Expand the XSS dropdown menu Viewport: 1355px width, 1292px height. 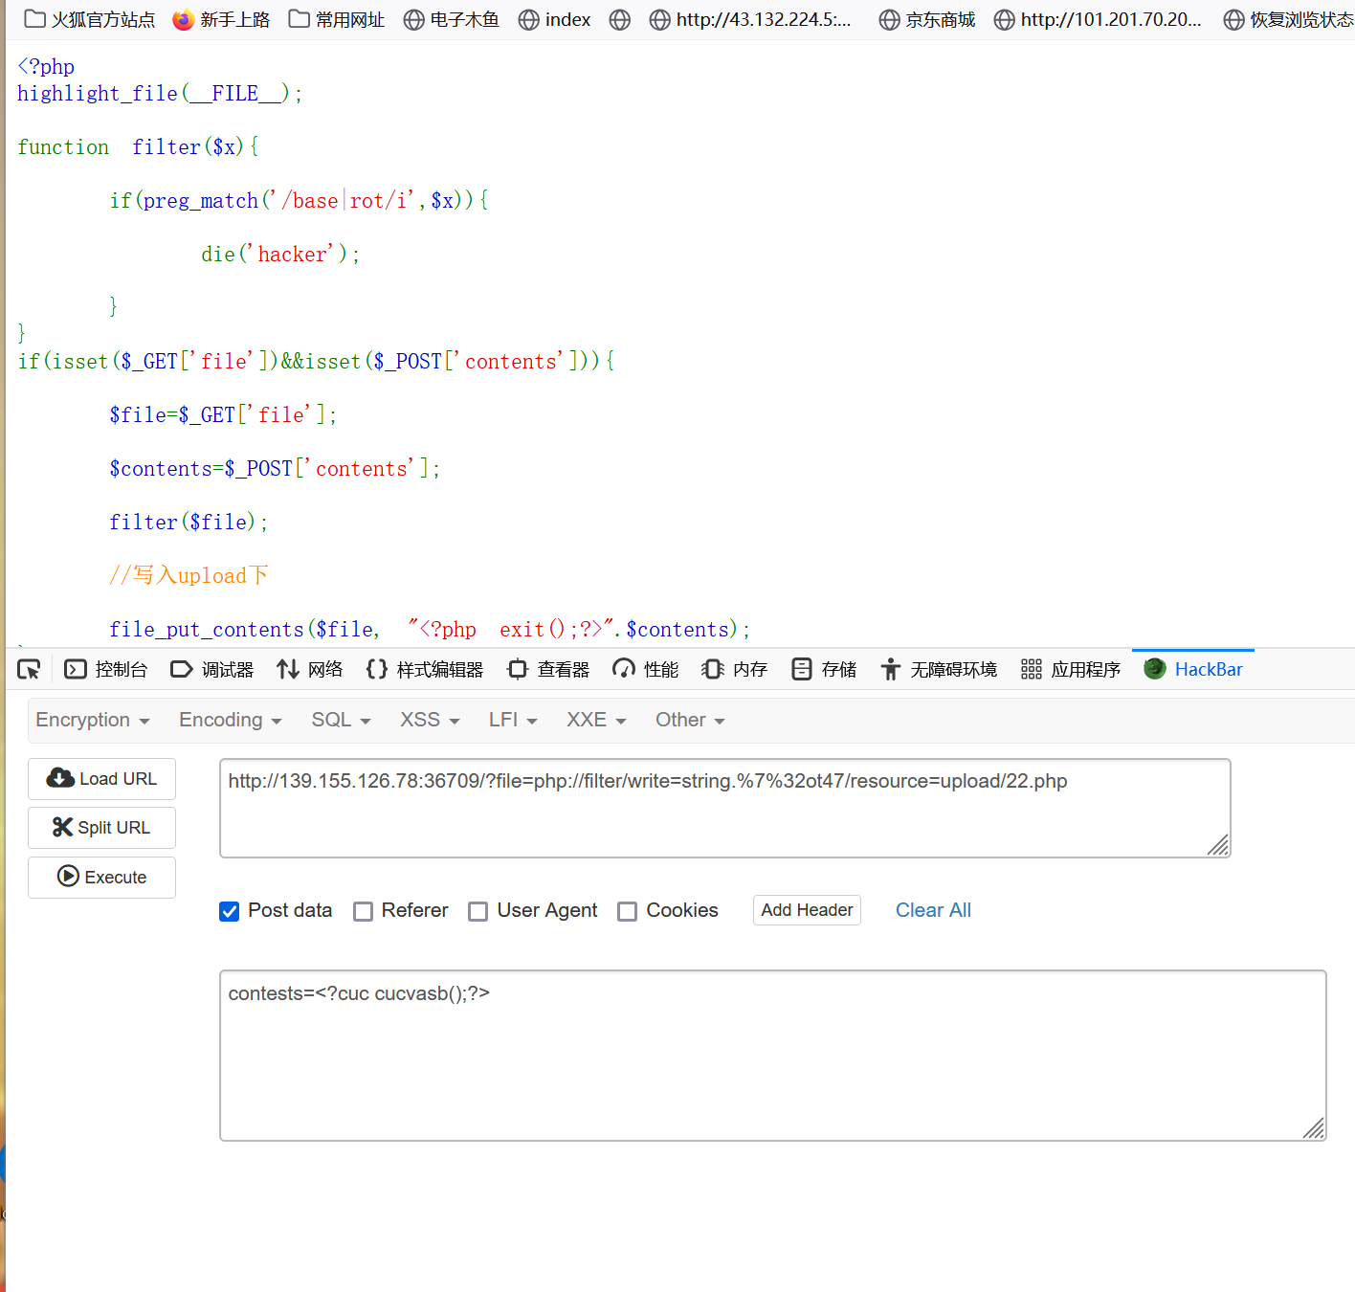(x=430, y=720)
